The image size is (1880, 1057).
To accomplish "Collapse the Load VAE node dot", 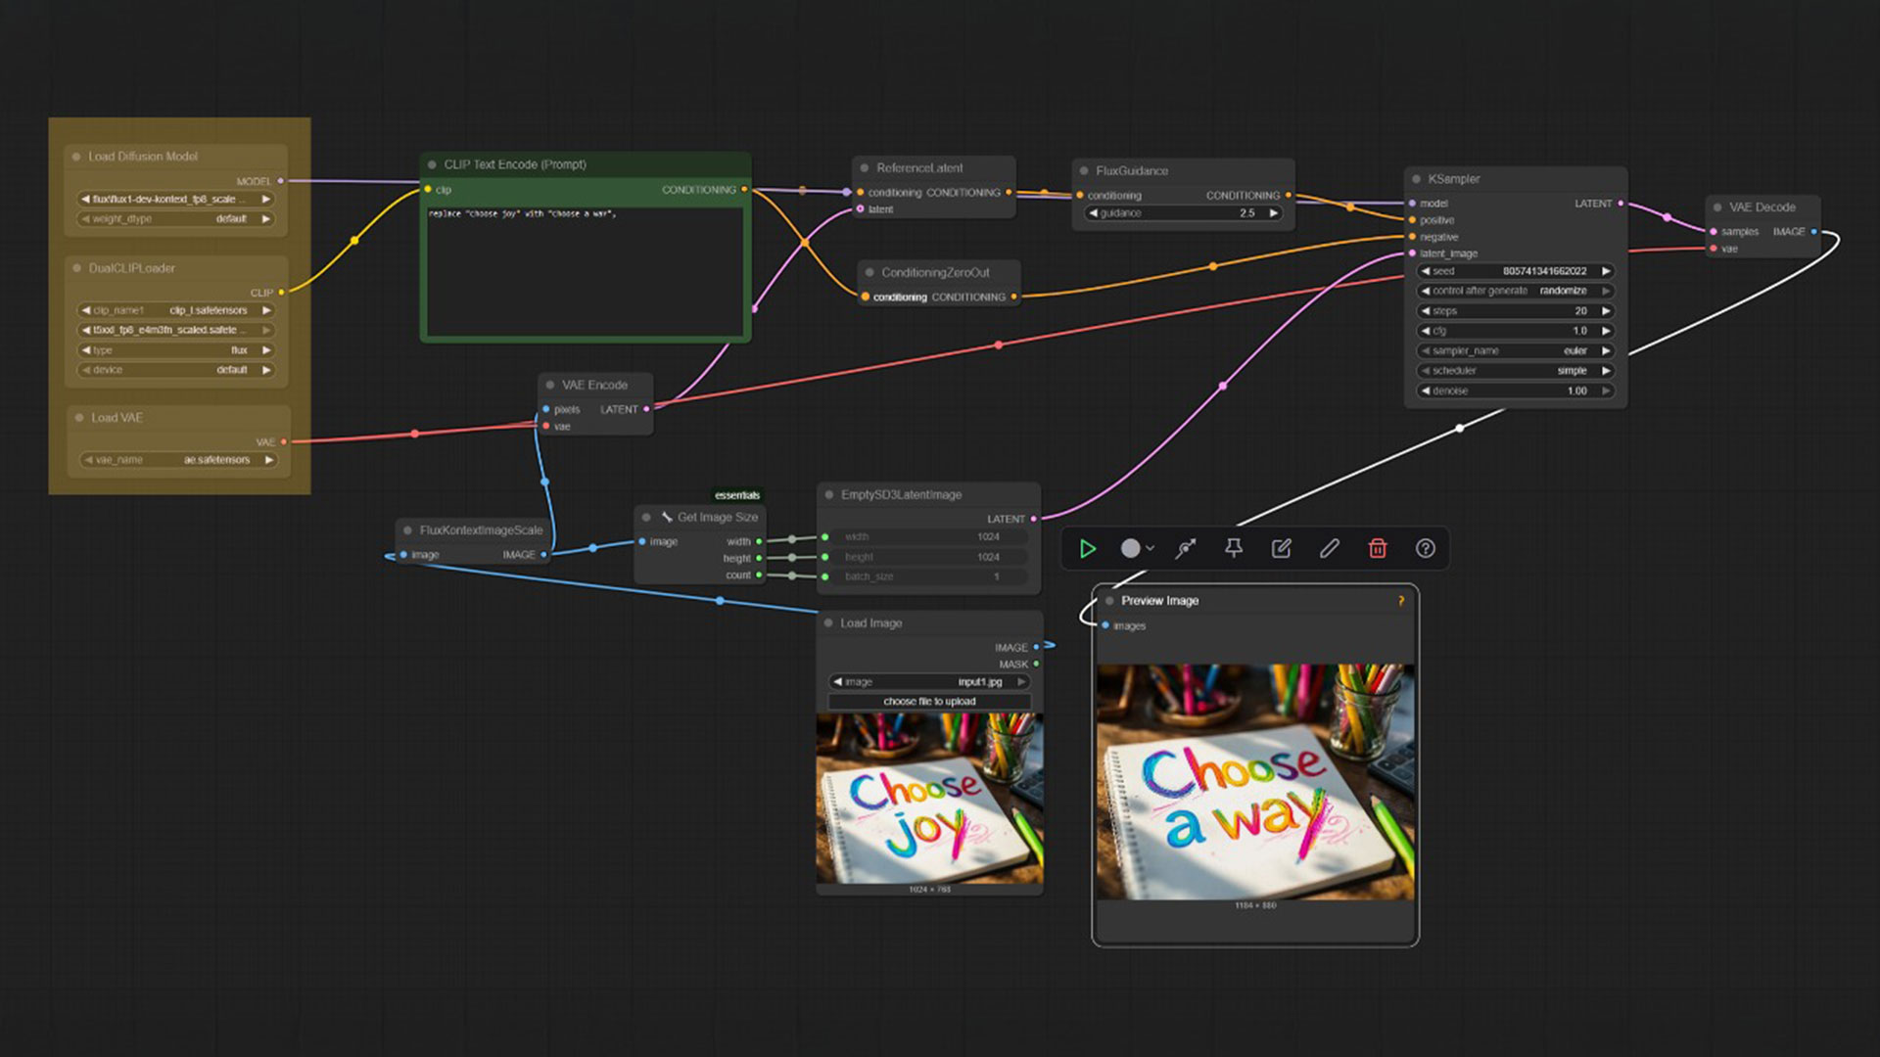I will 79,418.
